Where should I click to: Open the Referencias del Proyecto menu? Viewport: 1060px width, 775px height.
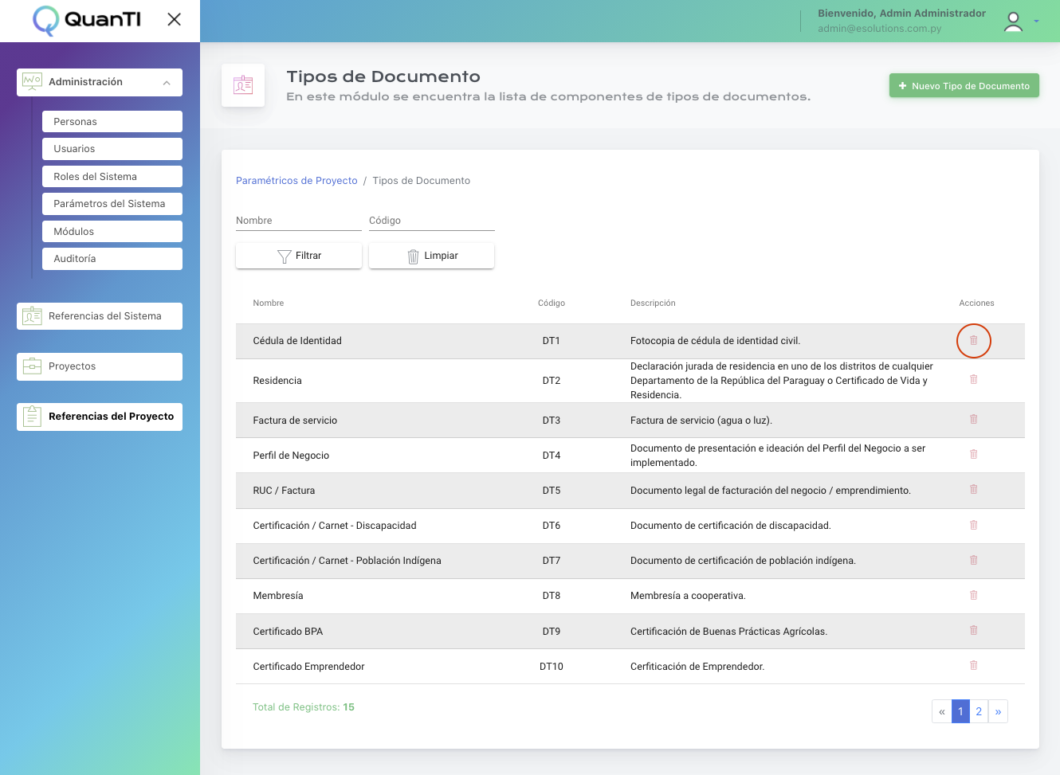(x=100, y=417)
